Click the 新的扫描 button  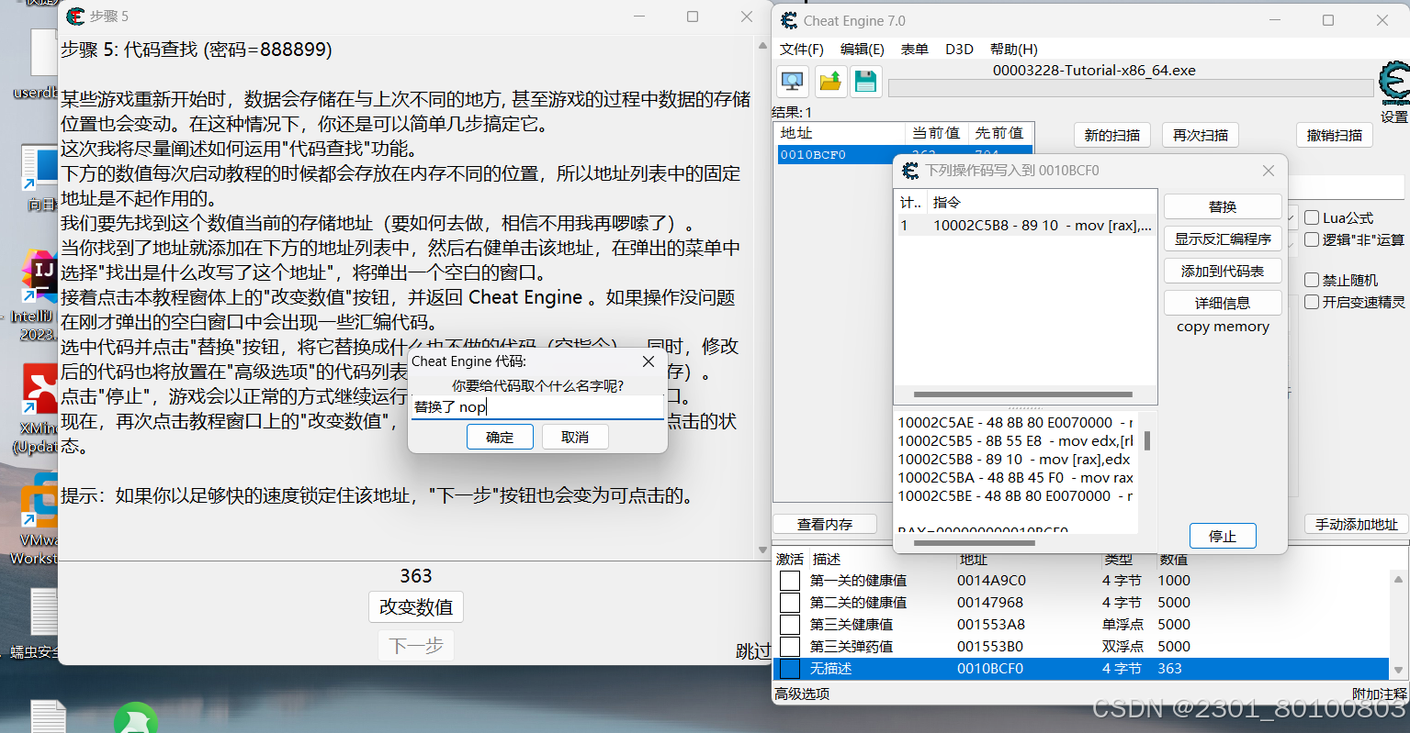[1112, 136]
